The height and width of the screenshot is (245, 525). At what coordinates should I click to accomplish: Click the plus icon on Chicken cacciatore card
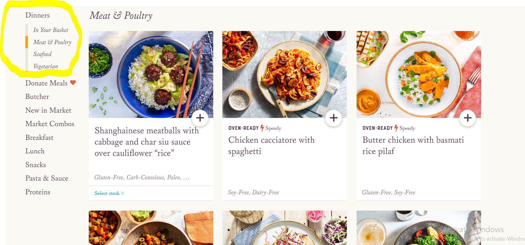[334, 118]
